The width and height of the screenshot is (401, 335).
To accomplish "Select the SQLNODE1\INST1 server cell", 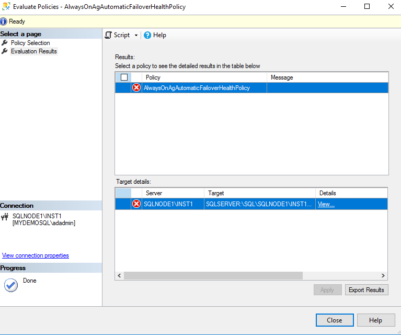I will coord(173,204).
